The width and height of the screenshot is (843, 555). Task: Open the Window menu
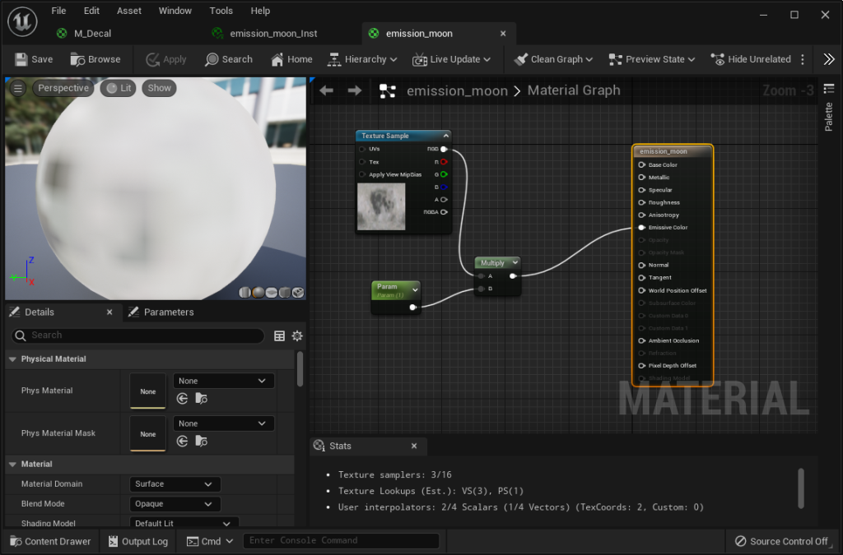click(175, 11)
